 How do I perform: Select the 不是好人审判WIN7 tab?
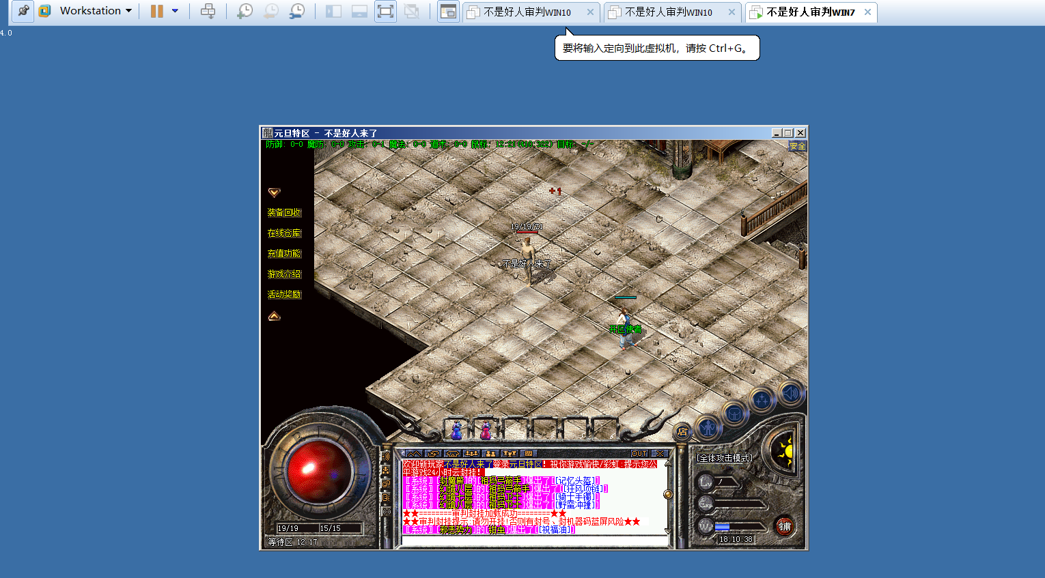point(811,12)
